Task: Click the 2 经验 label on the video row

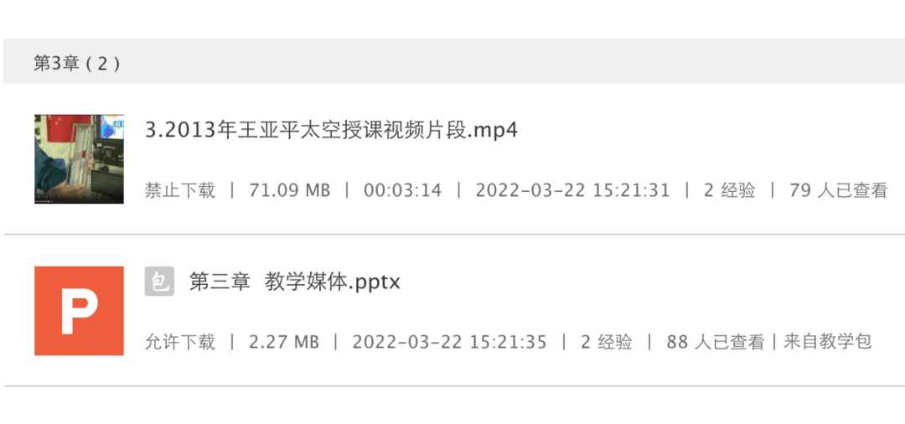Action: tap(730, 190)
